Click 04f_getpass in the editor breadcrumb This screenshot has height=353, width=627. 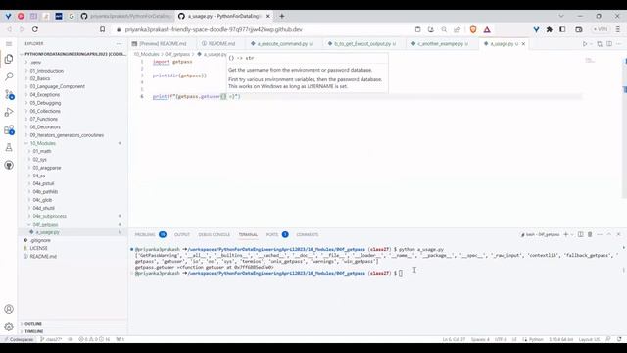[177, 54]
